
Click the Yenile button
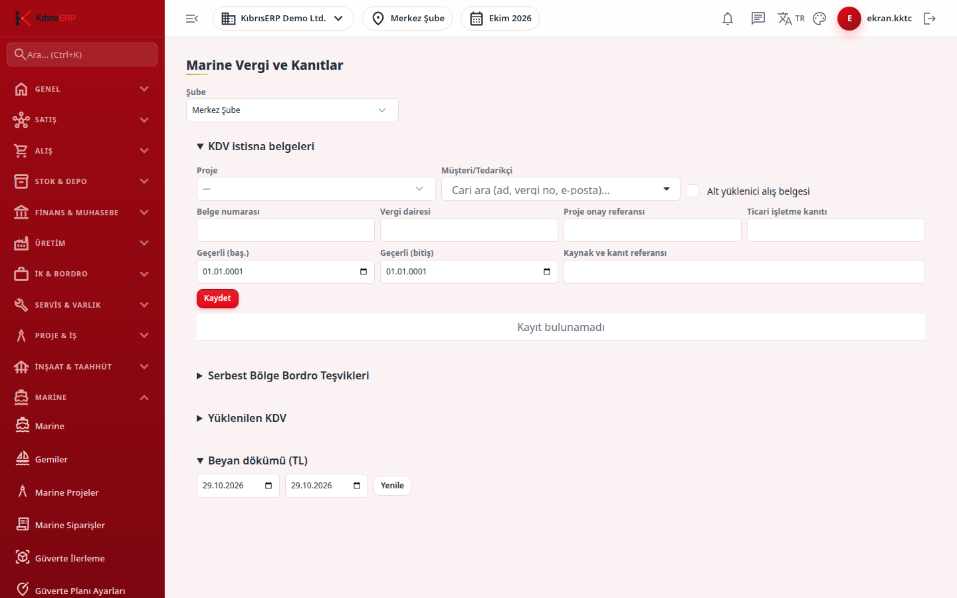[392, 486]
